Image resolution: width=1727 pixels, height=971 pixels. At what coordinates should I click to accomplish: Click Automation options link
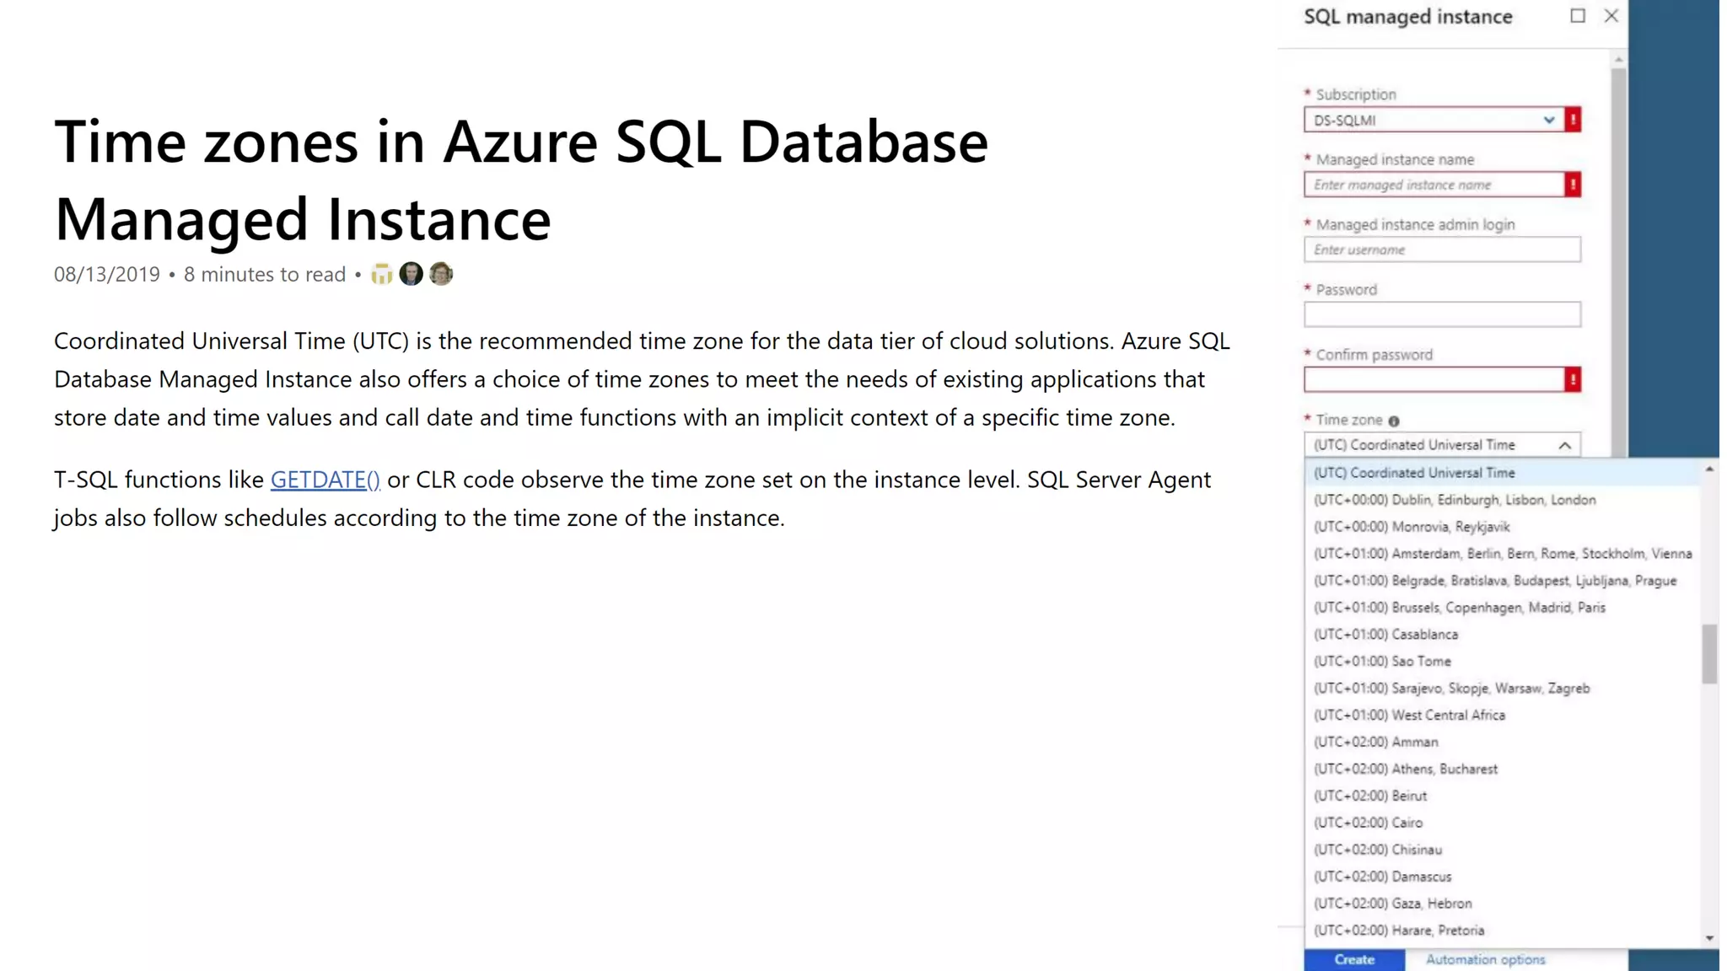(1485, 959)
